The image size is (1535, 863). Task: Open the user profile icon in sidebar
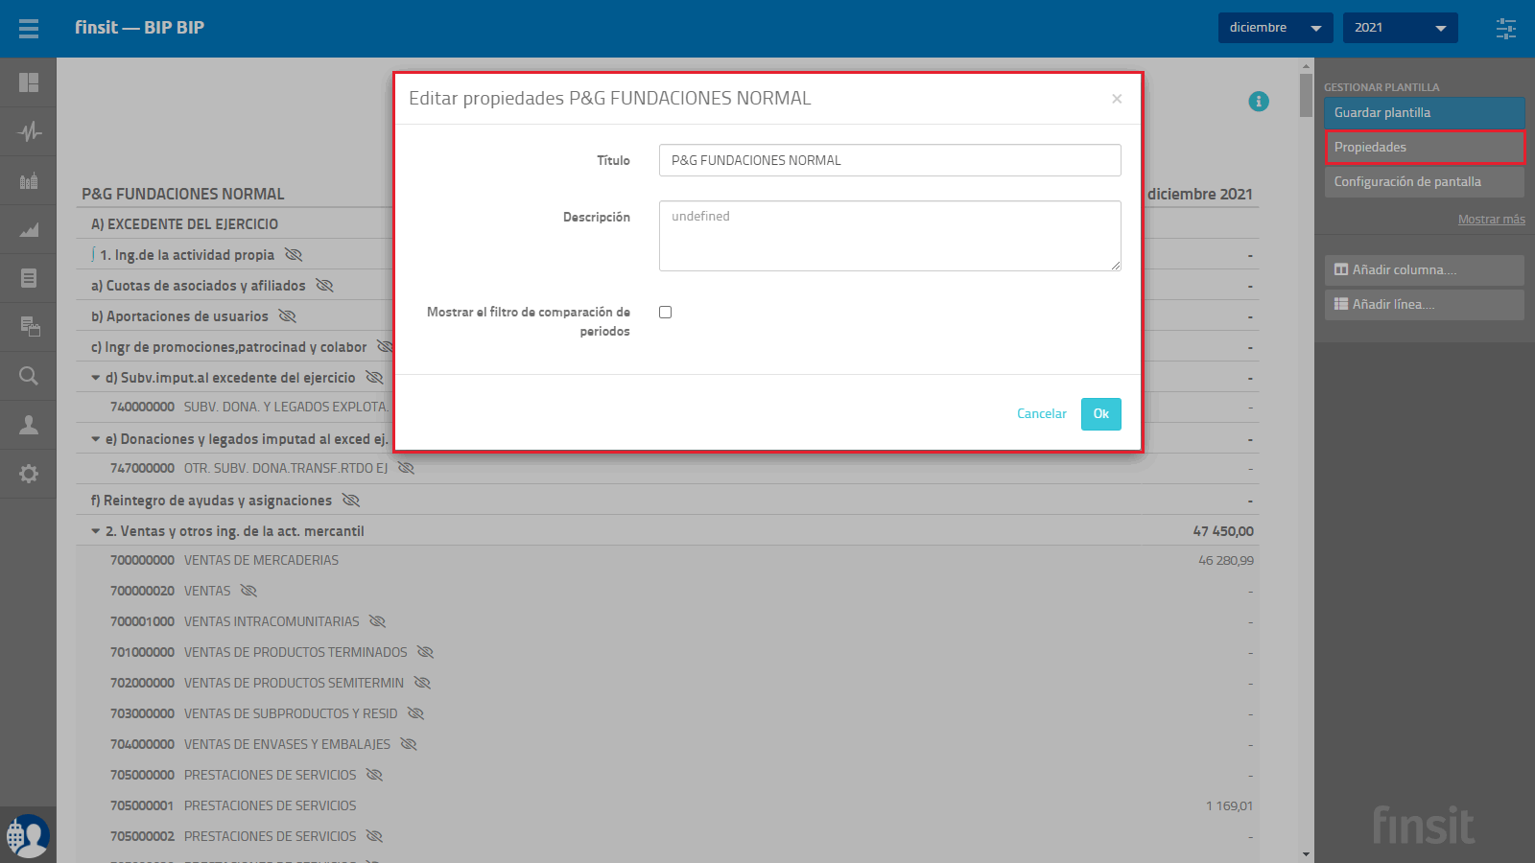(x=29, y=425)
